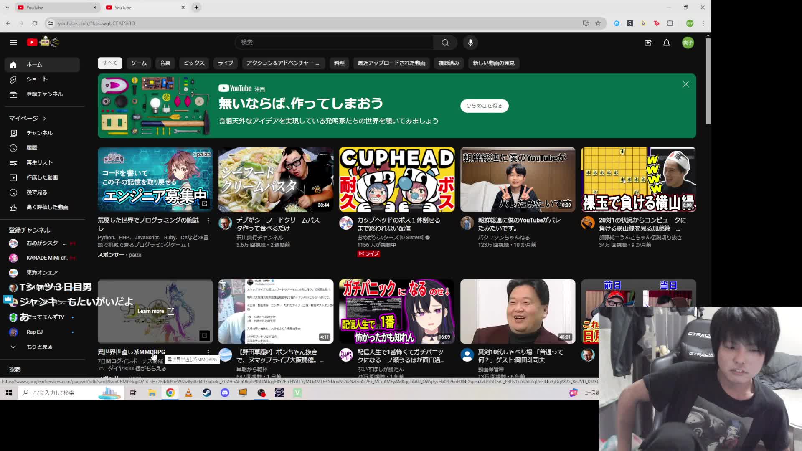
Task: Click the YouTube search input field
Action: 334,42
